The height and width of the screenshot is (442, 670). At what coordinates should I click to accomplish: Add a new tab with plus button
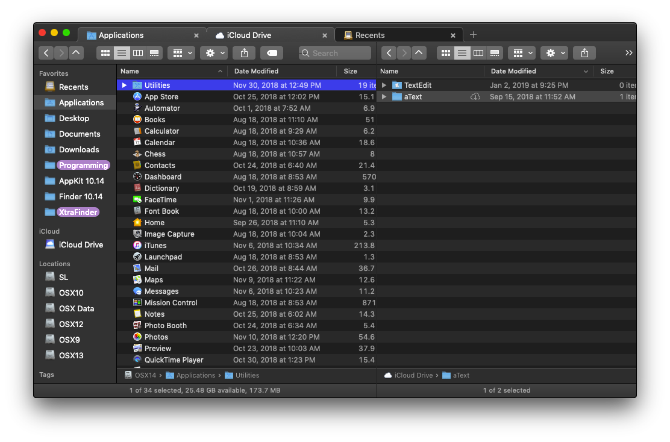[x=473, y=35]
